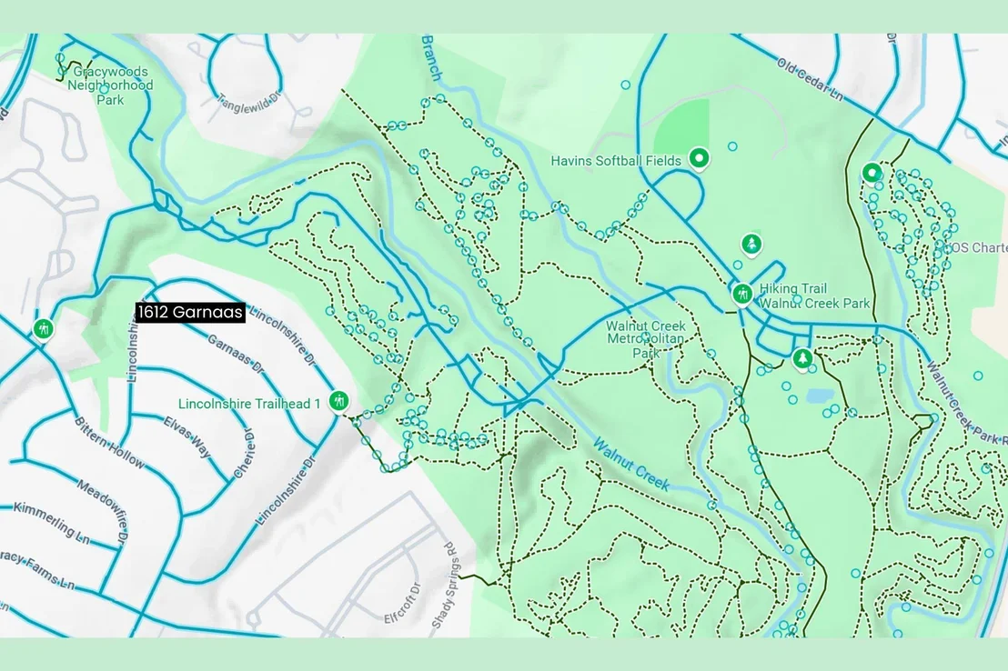Click the Cherie Dr street label
This screenshot has width=1008, height=671.
[x=245, y=454]
